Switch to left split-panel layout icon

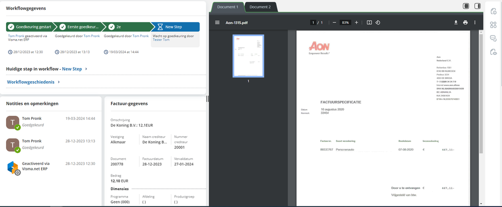coord(466,6)
